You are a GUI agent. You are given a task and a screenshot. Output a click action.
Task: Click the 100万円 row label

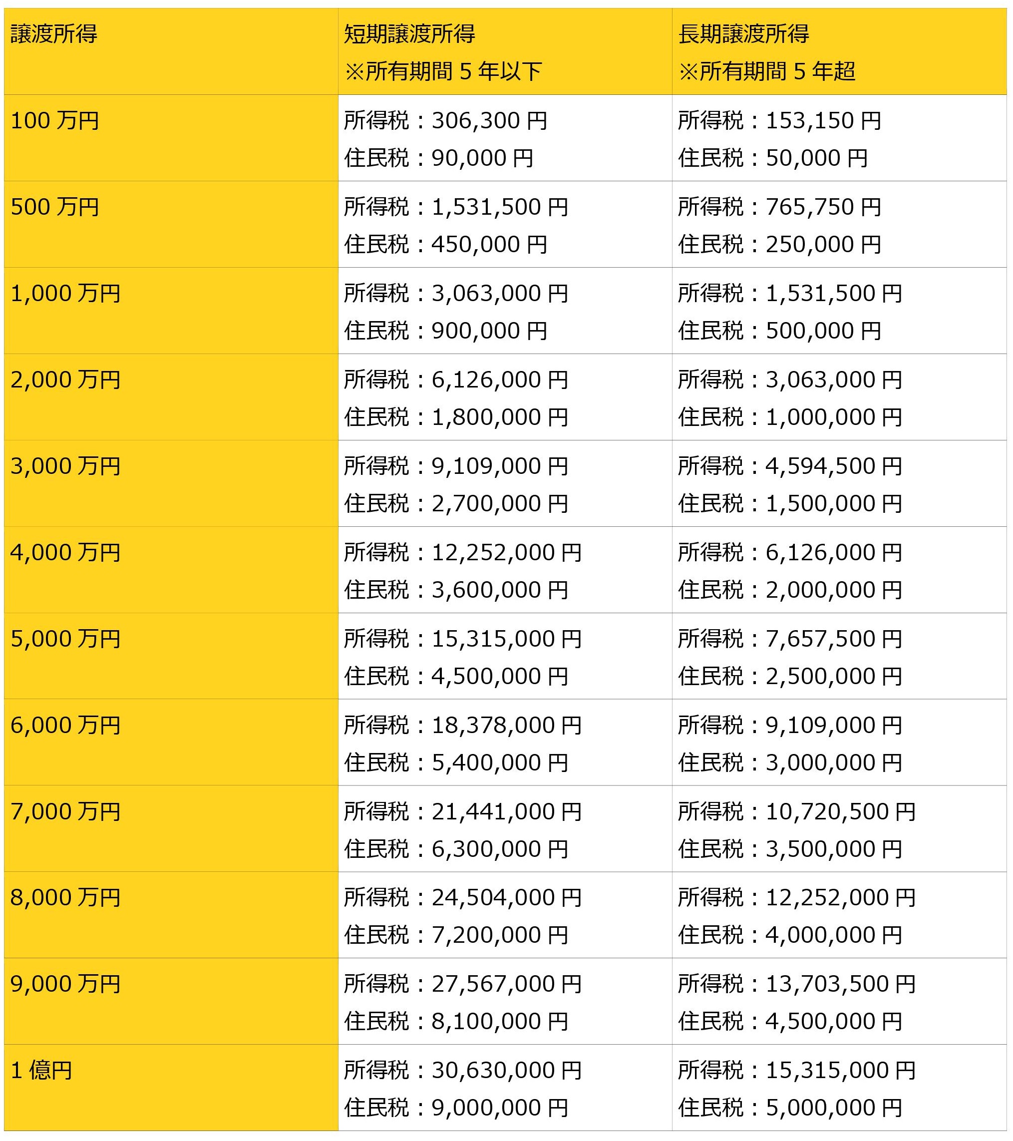tap(55, 121)
